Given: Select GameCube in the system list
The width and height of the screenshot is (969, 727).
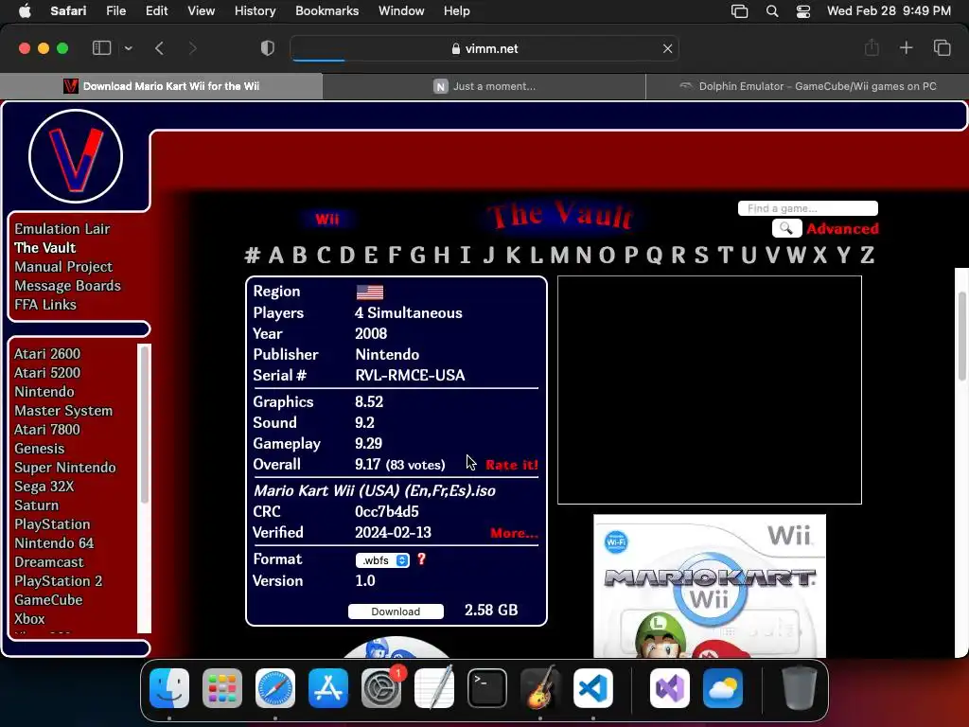Looking at the screenshot, I should click(x=48, y=599).
